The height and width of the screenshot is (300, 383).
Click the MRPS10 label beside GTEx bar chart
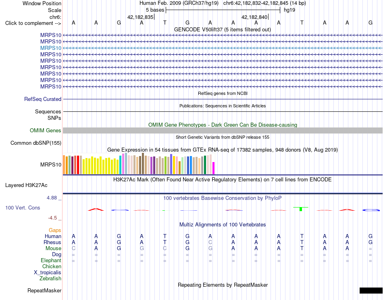tap(51, 165)
